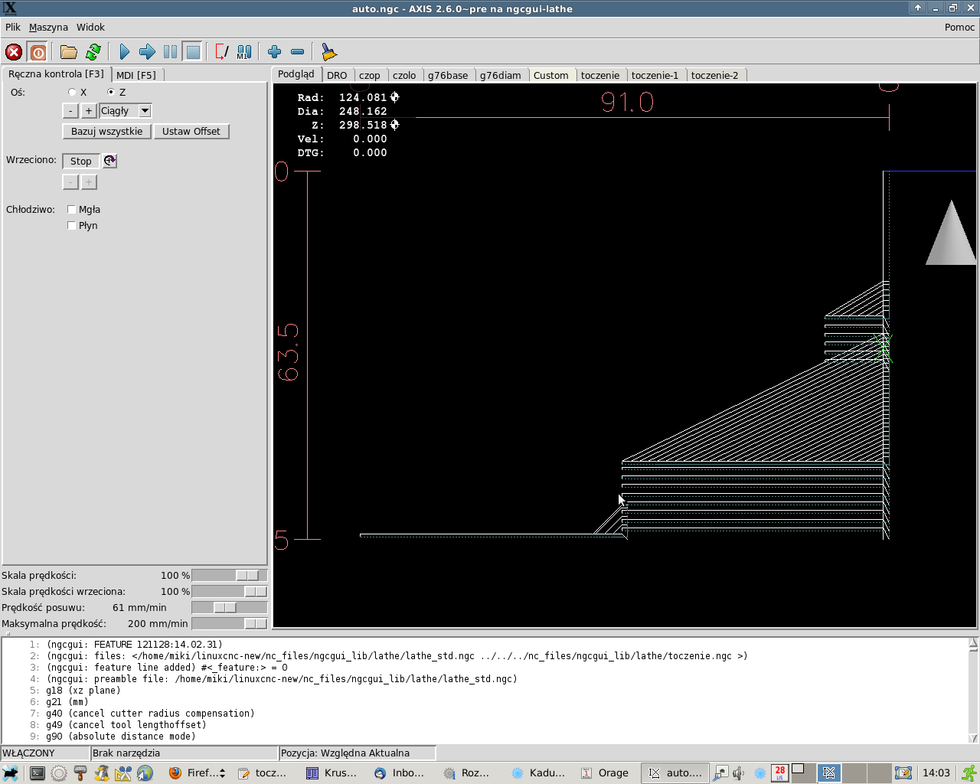This screenshot has width=980, height=784.
Task: Toggle the emergency stop button
Action: [x=14, y=52]
